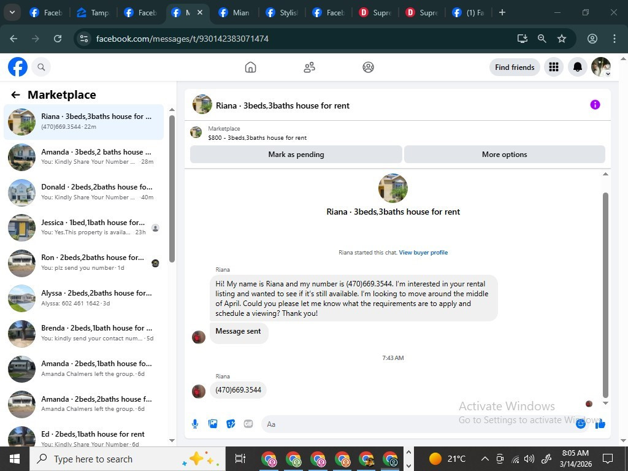Add a new browser tab

click(502, 12)
